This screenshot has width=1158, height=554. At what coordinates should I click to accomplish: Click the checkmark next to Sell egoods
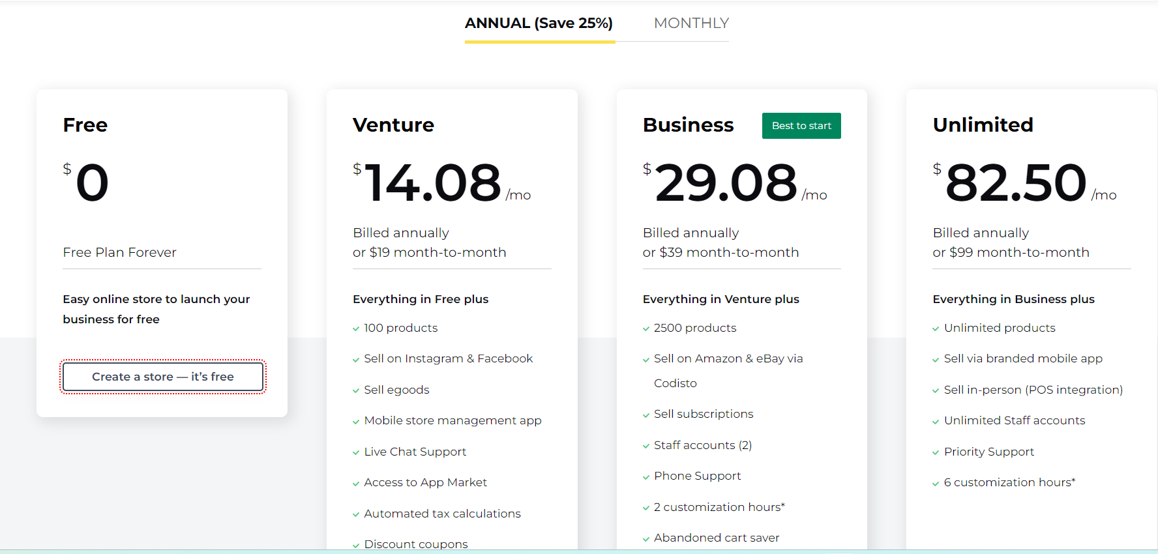(356, 390)
